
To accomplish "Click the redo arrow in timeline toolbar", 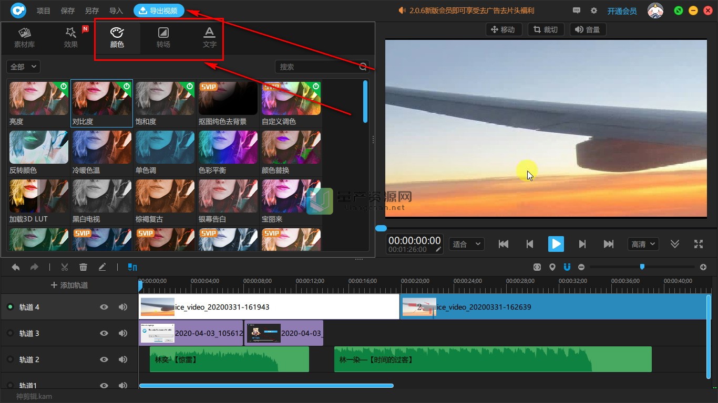I will (x=34, y=267).
